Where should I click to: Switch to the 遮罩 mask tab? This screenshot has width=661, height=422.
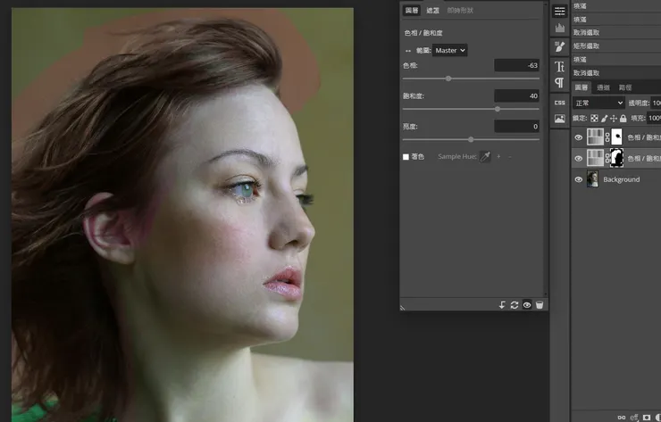tap(432, 11)
